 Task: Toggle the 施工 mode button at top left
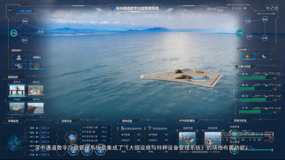pyautogui.click(x=11, y=10)
